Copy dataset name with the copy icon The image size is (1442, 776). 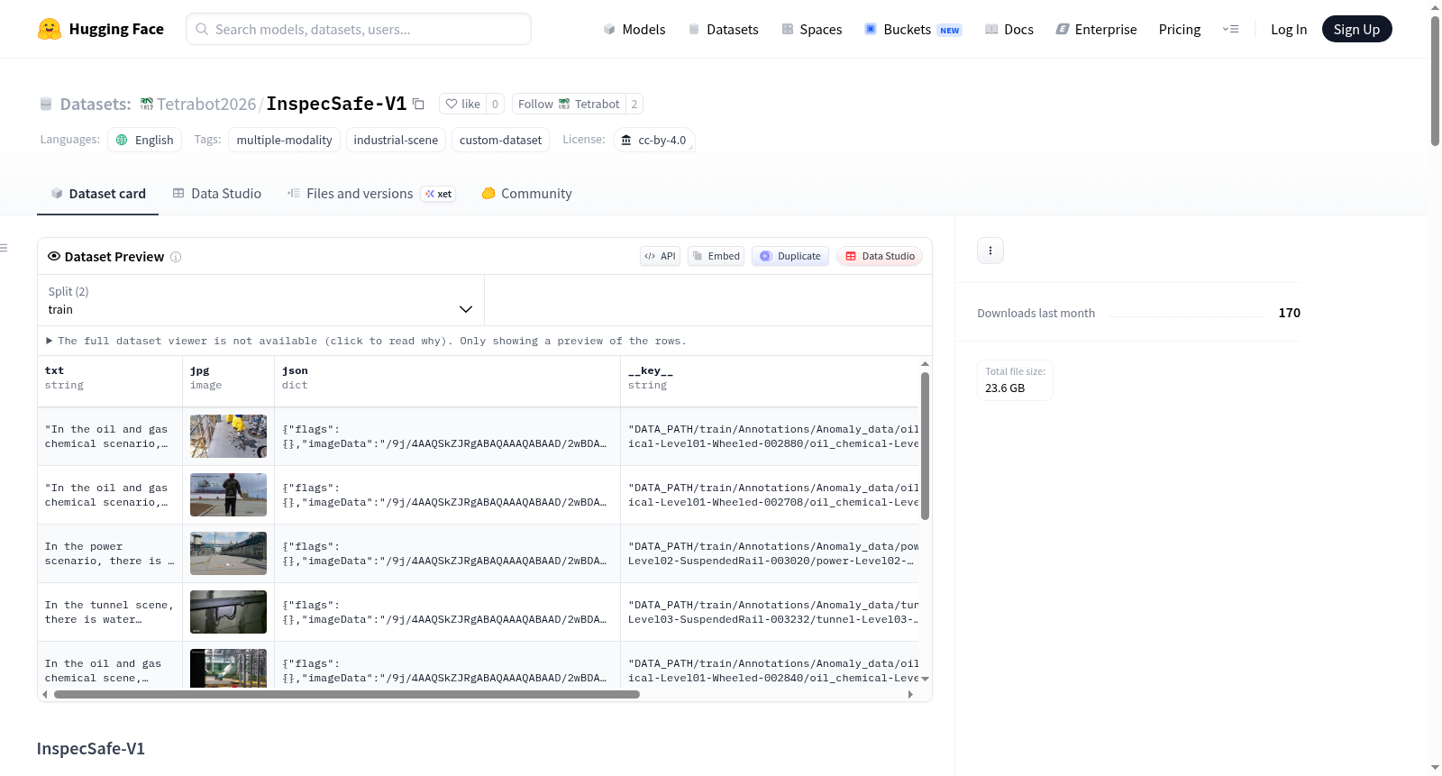tap(418, 104)
